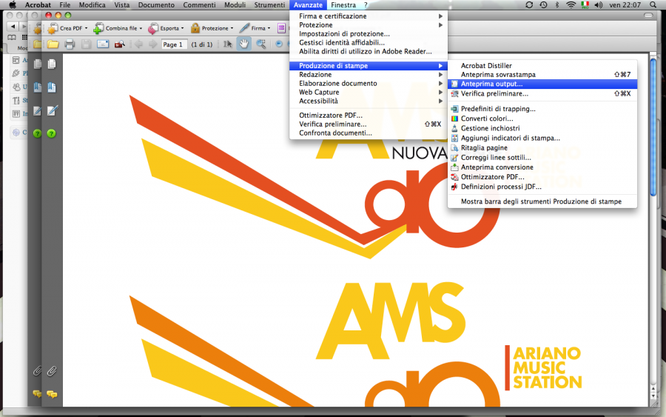
Task: Open the Pages panel icon
Action: [x=52, y=64]
